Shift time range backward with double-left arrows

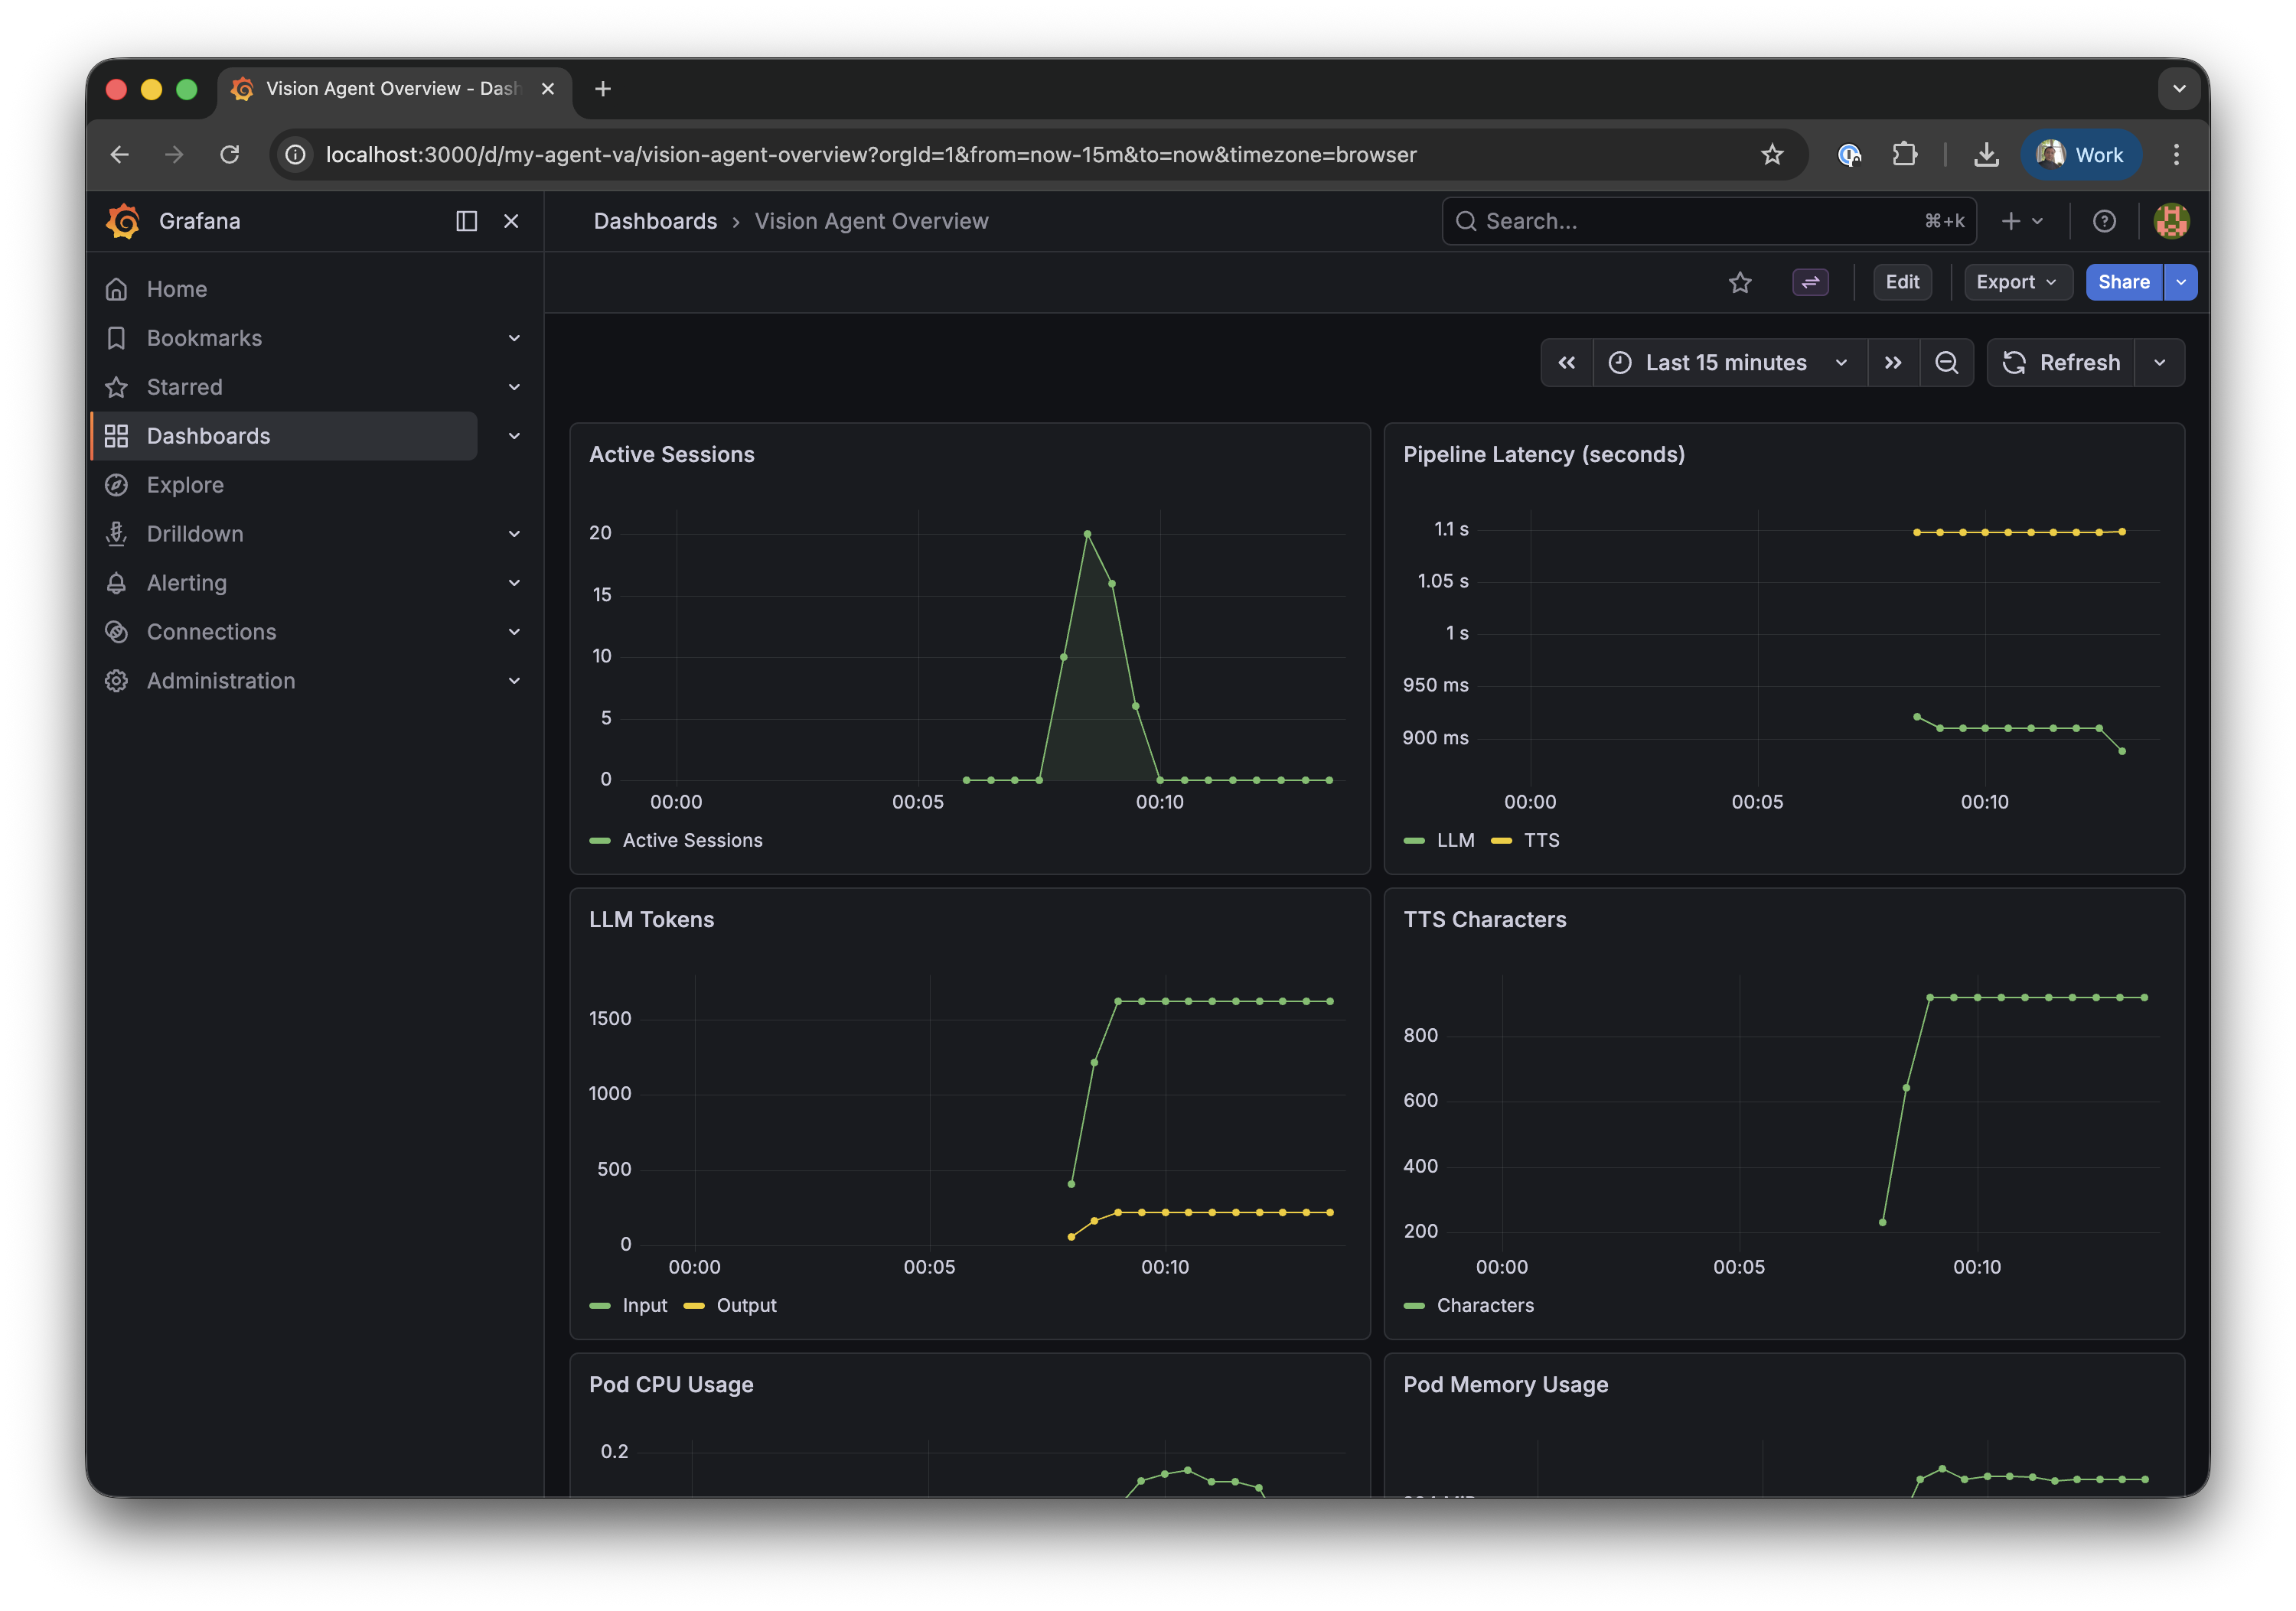coord(1566,363)
